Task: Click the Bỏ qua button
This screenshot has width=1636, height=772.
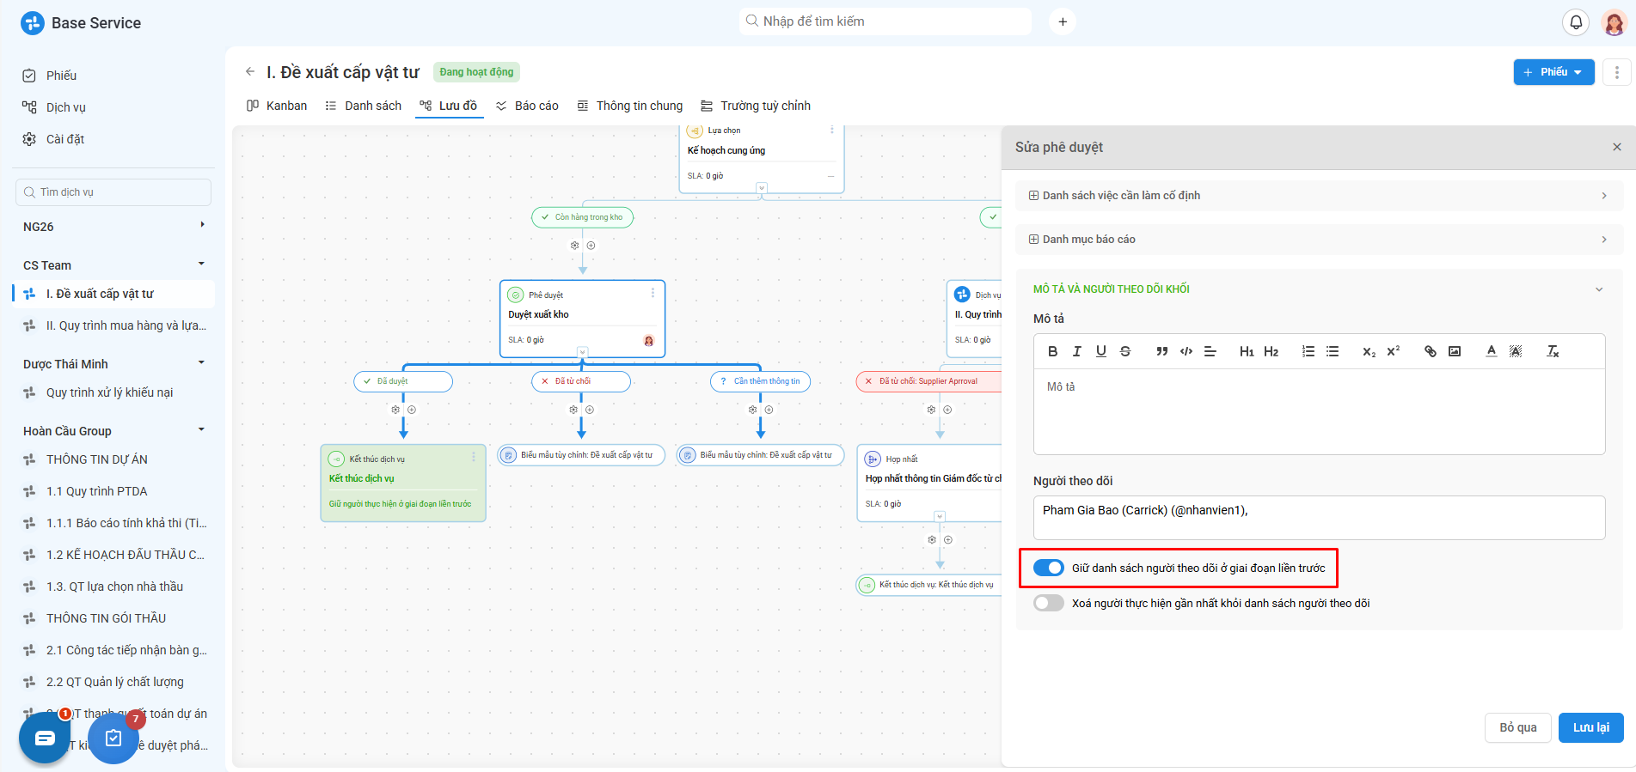Action: click(1518, 727)
